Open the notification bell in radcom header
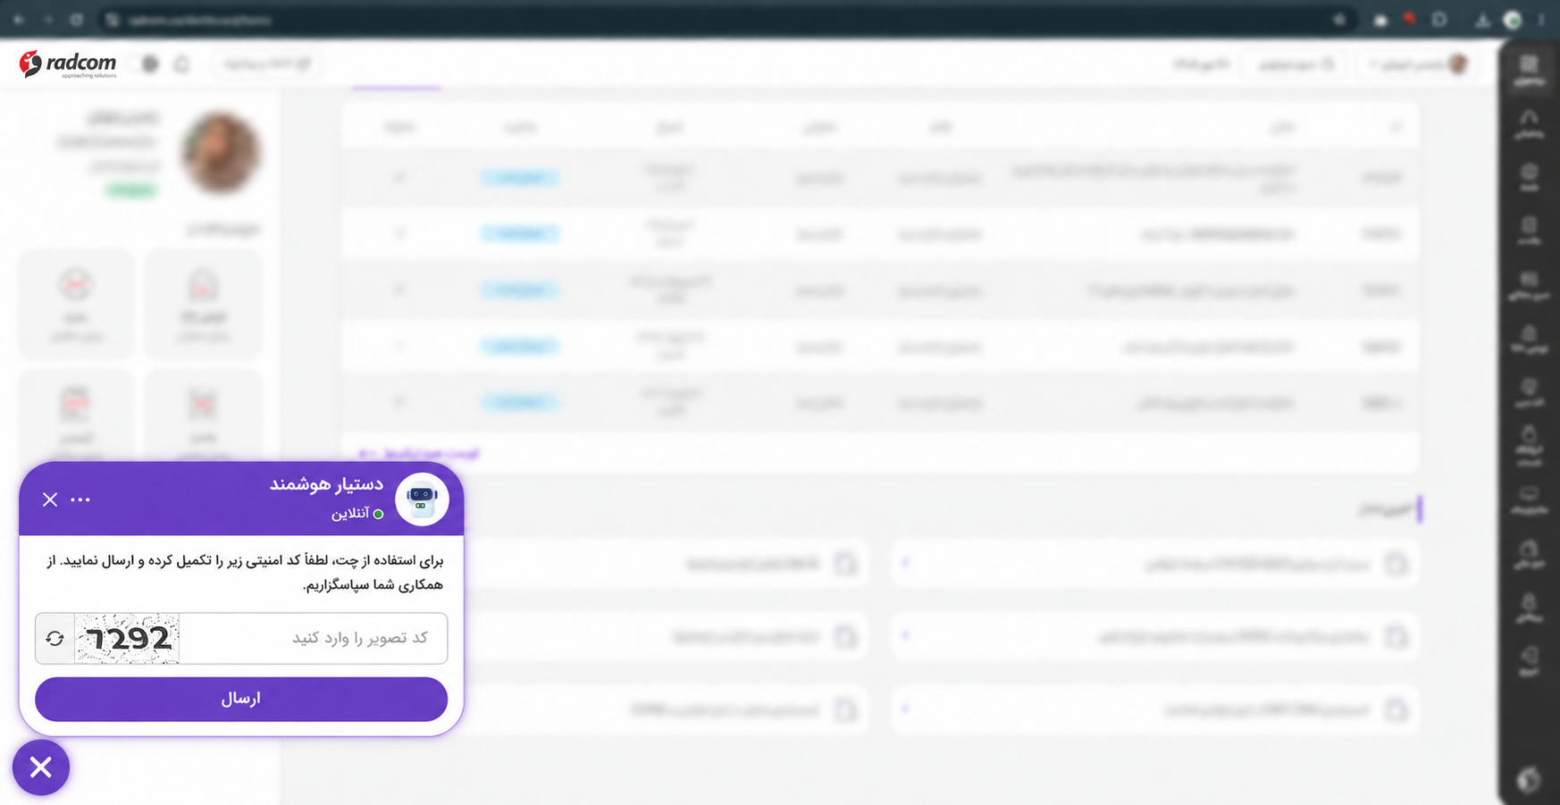 [182, 64]
